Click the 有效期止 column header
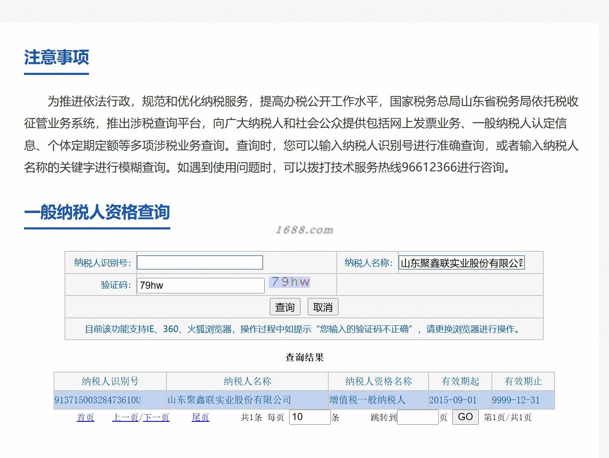This screenshot has width=609, height=458. click(x=523, y=381)
